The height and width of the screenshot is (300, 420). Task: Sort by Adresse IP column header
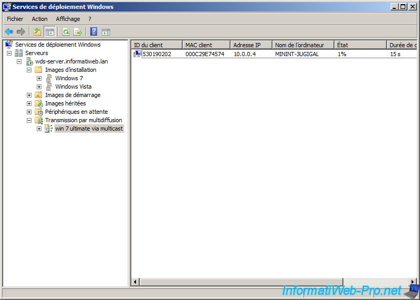(251, 45)
